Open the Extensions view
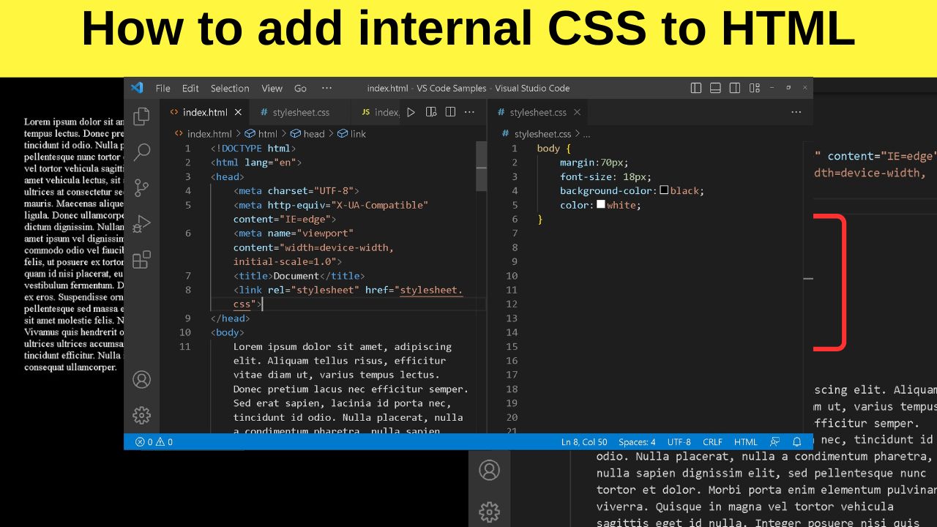Screen dimensions: 937x527 [141, 260]
